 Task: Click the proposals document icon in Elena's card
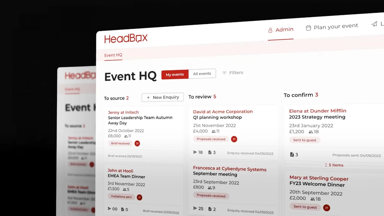tap(292, 155)
